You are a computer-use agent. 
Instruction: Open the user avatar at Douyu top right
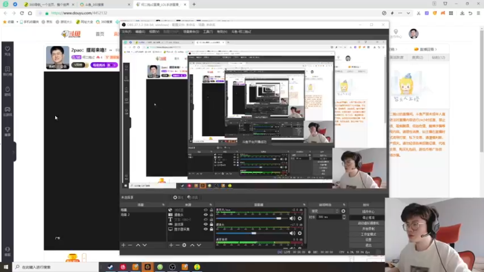[414, 34]
